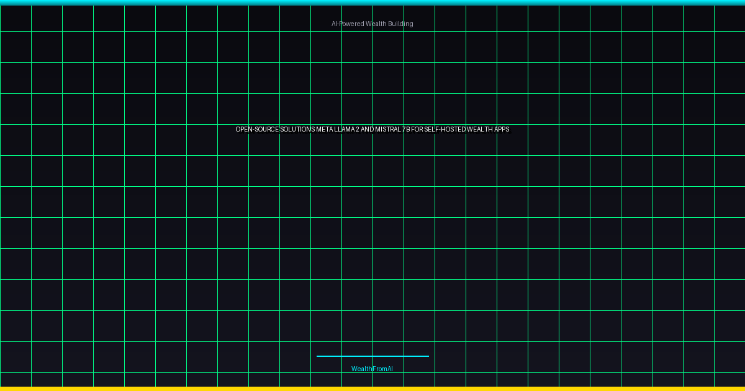745x391 pixels.
Task: Click SELF-HOSTED in the headline
Action: (445, 129)
